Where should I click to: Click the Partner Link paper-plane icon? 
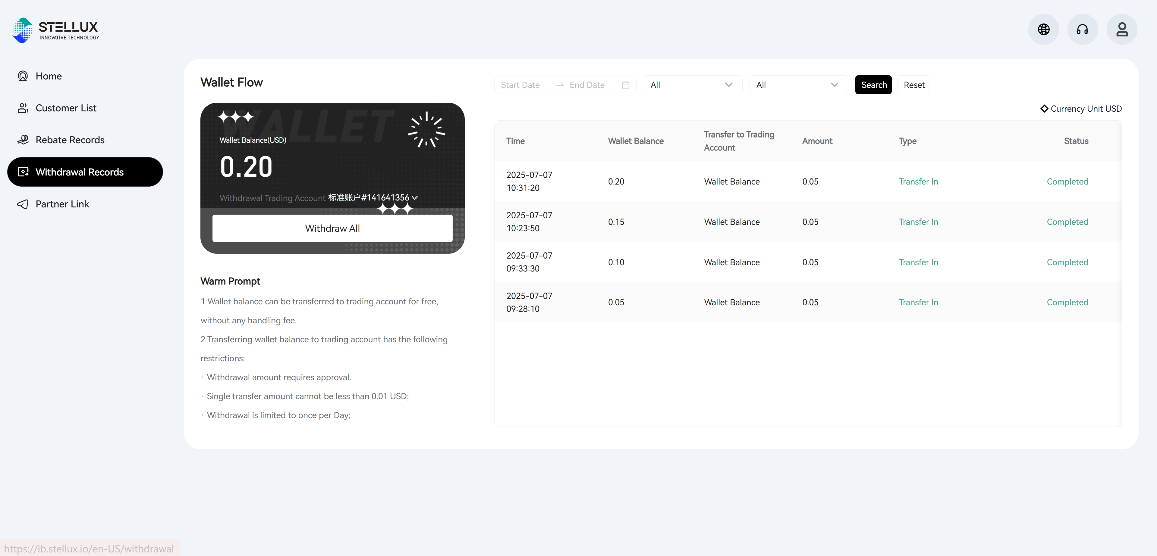point(23,204)
